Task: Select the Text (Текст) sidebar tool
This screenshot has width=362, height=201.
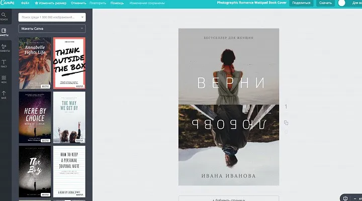Action: [x=4, y=64]
